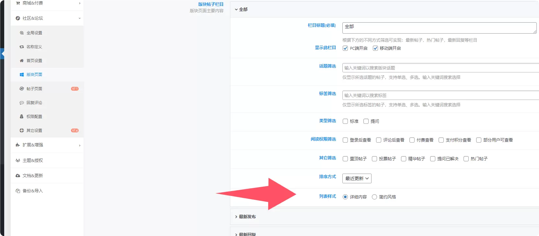This screenshot has height=236, width=539.
Task: Click the 栏目标题(必填) label
Action: point(322,25)
